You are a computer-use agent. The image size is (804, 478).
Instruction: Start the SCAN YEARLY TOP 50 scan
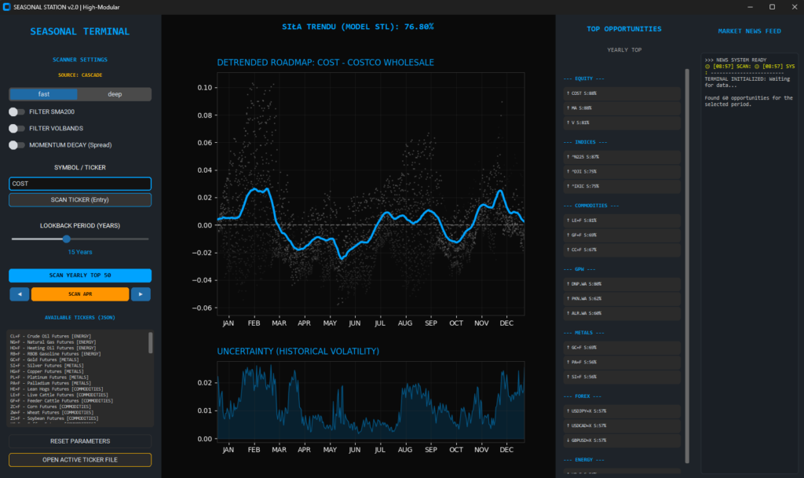(x=80, y=275)
